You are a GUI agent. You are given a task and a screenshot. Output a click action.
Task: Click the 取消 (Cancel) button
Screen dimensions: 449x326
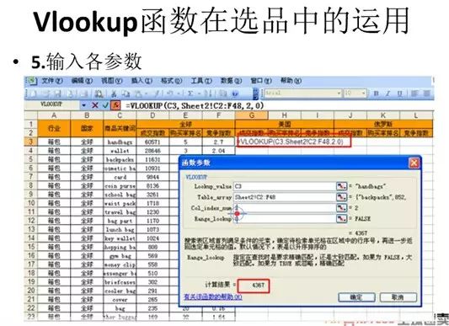pyautogui.click(x=398, y=297)
